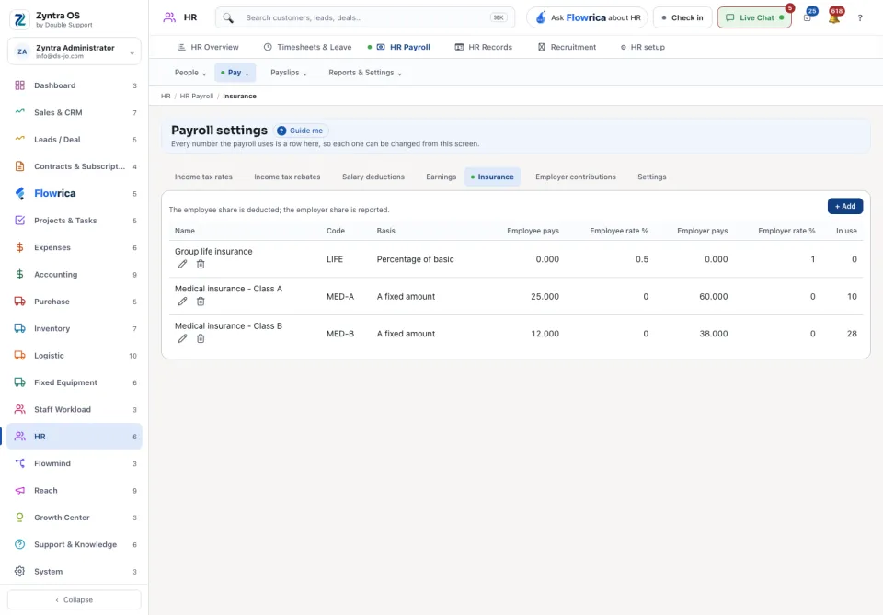The height and width of the screenshot is (615, 883).
Task: Edit Medical insurance - Class B
Action: tap(182, 338)
